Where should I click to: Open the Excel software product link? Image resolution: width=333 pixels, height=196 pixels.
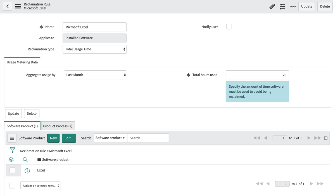41,170
